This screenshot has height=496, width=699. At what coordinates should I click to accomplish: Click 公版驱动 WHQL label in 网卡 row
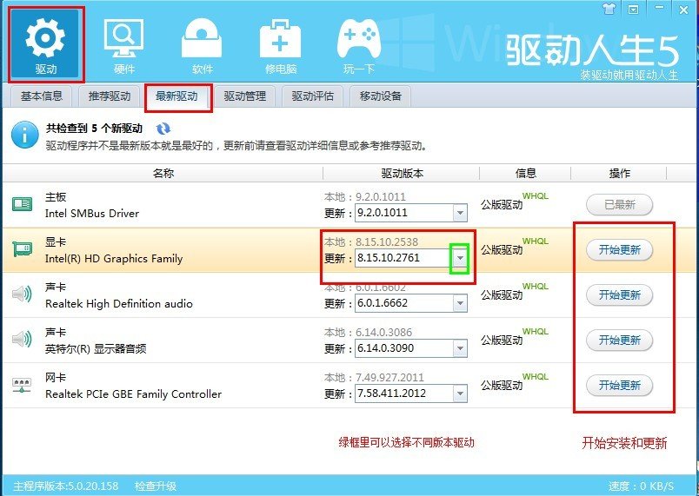coord(515,382)
